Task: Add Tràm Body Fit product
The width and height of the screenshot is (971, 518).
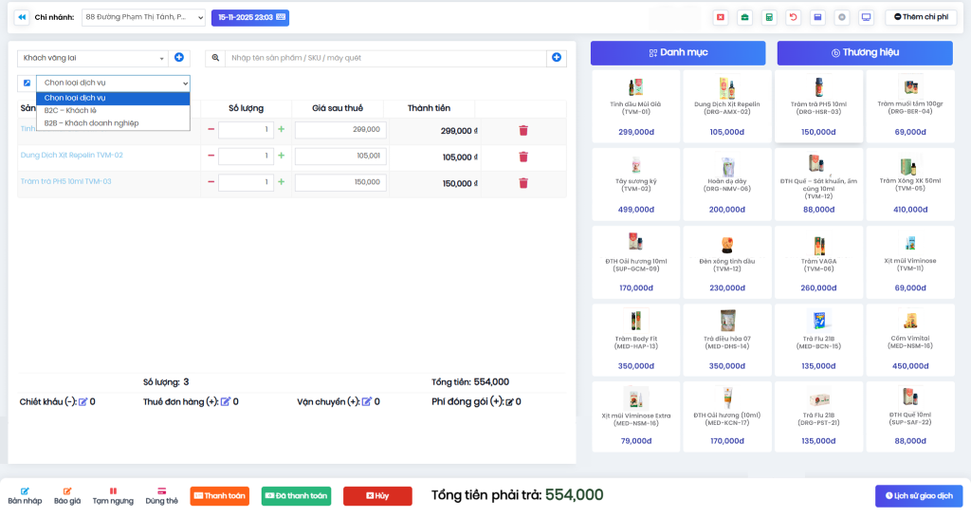Action: pos(635,340)
